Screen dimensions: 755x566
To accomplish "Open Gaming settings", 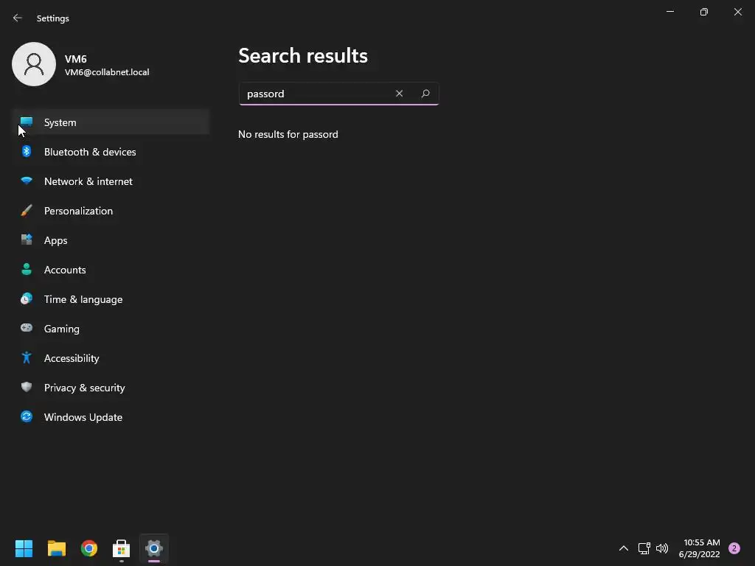I will coord(111,329).
